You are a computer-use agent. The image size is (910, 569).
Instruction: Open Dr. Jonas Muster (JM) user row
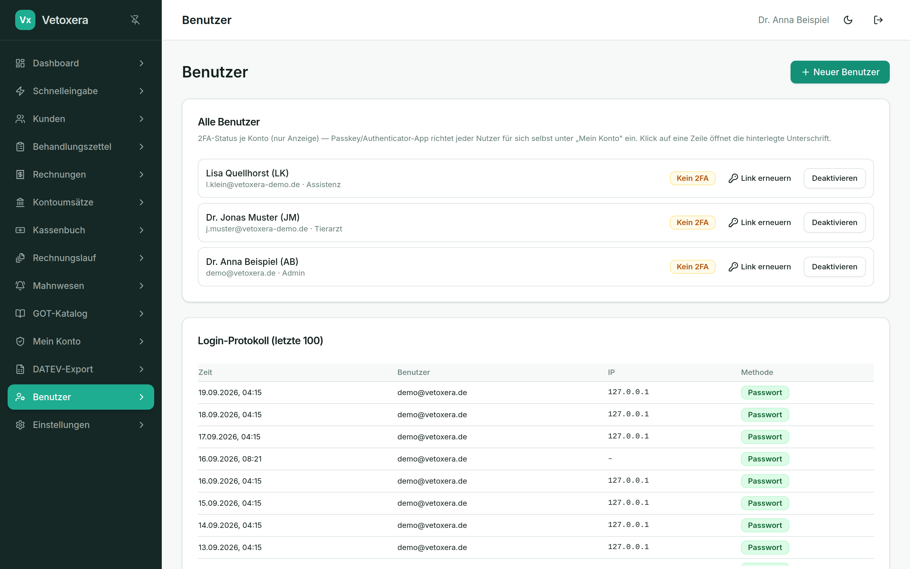point(536,223)
